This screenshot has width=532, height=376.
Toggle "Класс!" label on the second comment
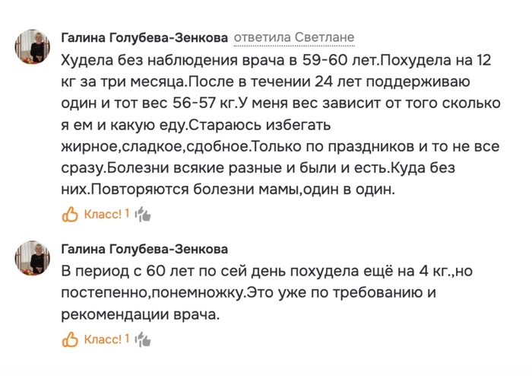(103, 339)
